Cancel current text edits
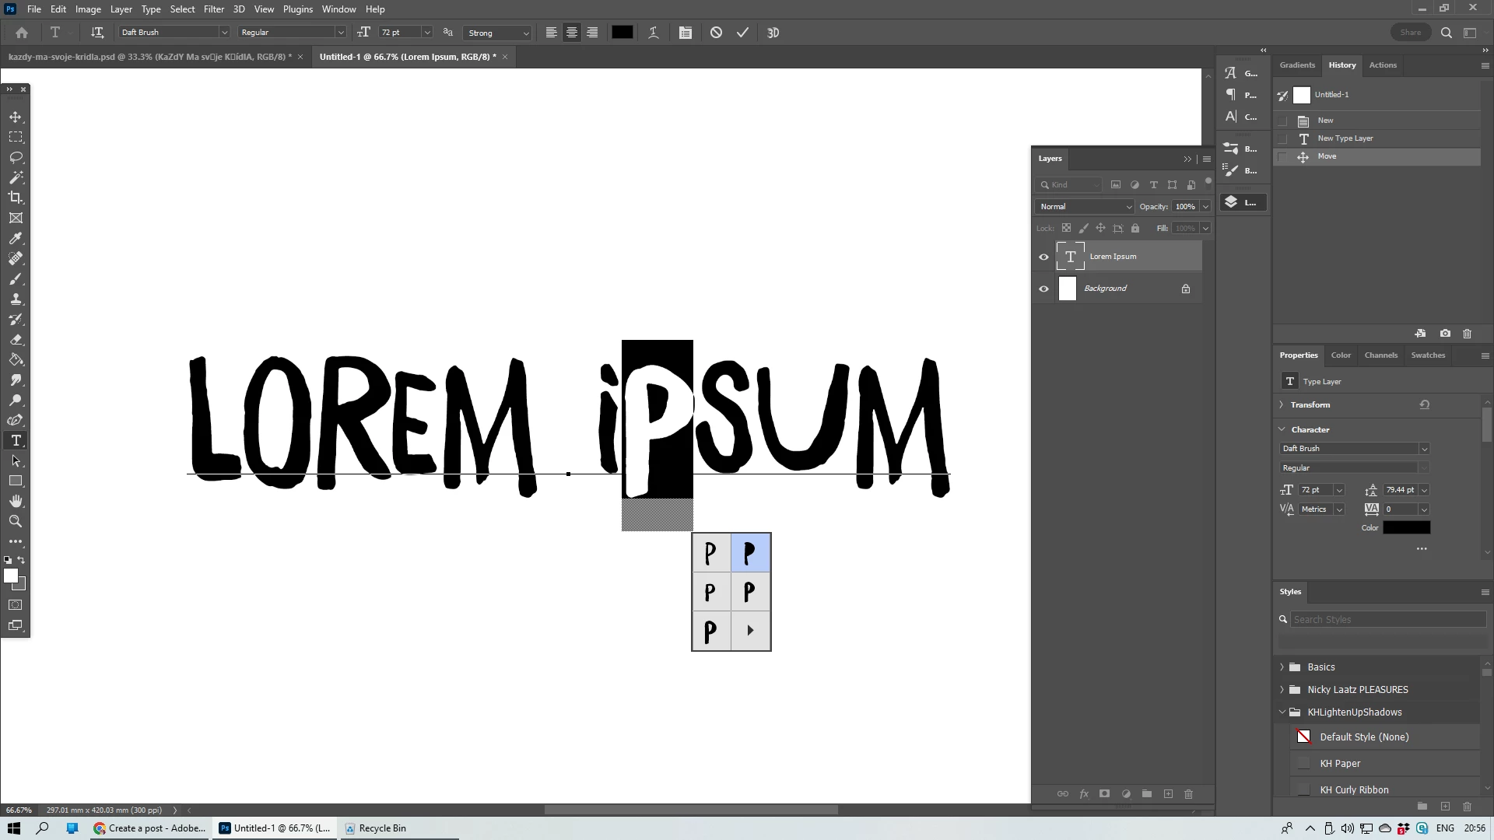Image resolution: width=1494 pixels, height=840 pixels. (x=716, y=33)
